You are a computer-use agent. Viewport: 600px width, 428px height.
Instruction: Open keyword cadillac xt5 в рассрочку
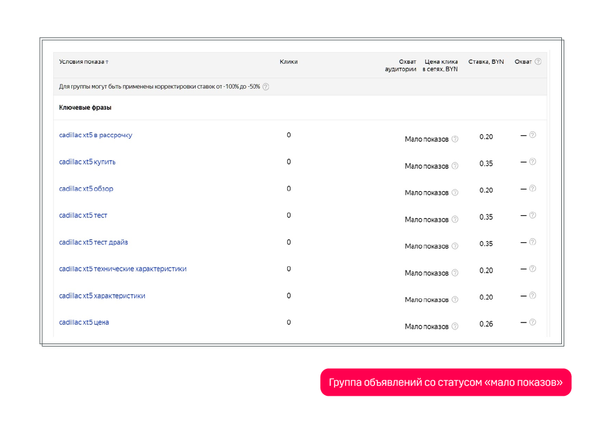96,135
